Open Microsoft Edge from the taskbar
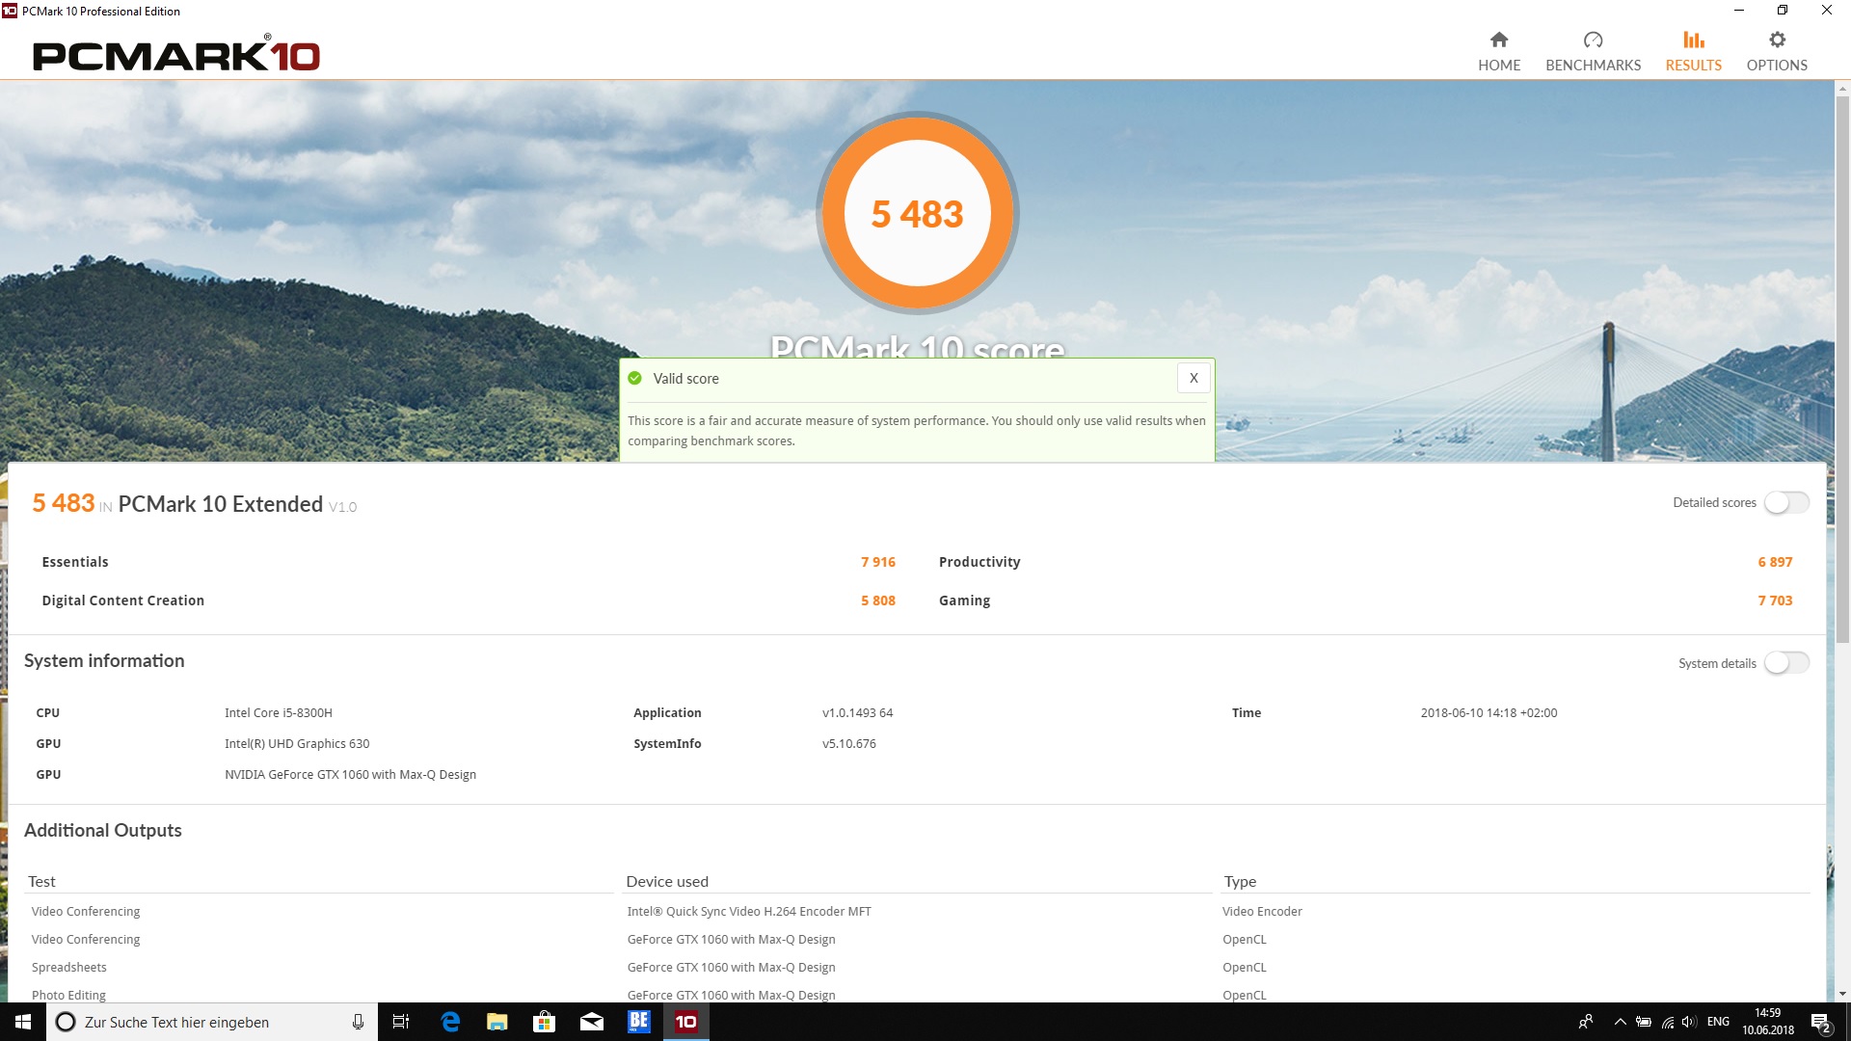 click(450, 1022)
